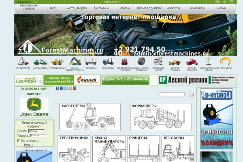The width and height of the screenshot is (243, 162).
Task: Open the Статьи menu item
Action: coord(125,9)
